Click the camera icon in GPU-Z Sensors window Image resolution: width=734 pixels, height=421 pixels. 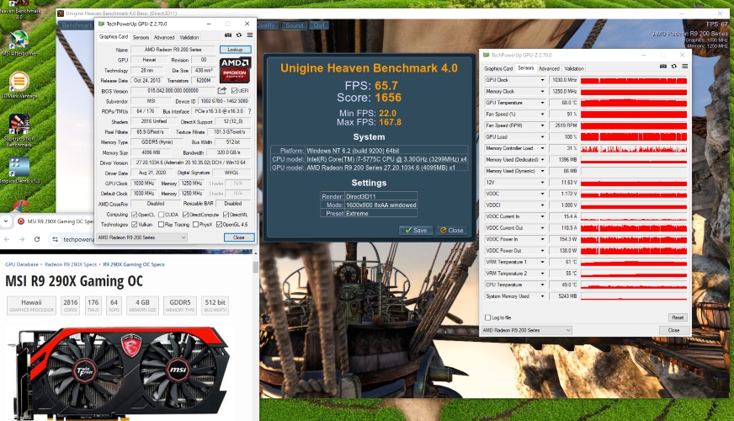662,67
